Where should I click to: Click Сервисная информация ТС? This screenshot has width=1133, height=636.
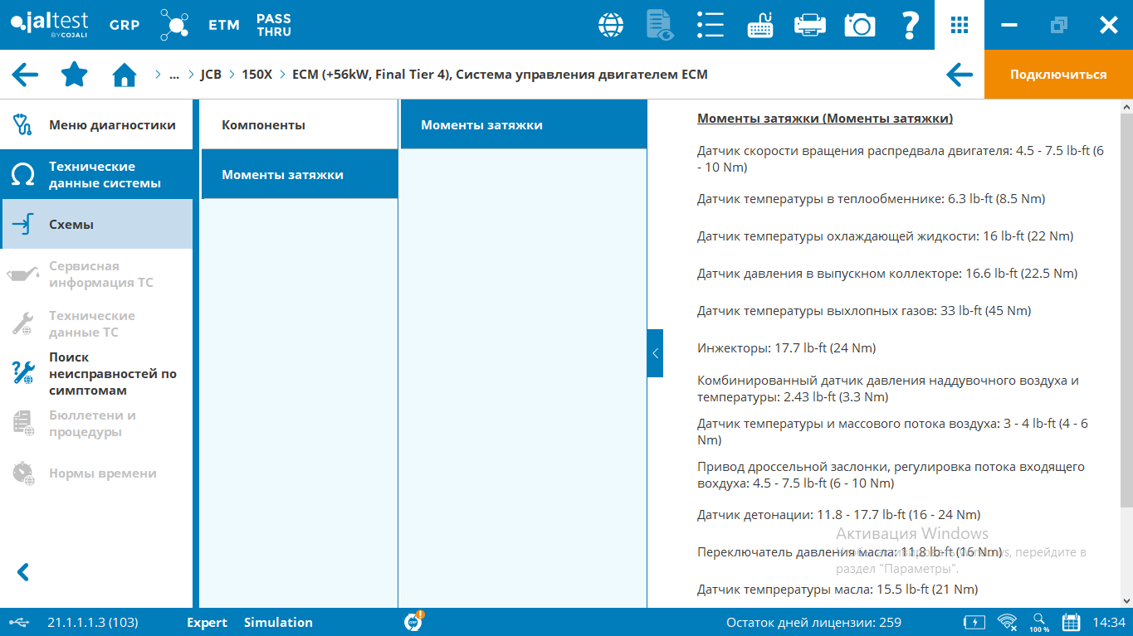click(x=96, y=274)
